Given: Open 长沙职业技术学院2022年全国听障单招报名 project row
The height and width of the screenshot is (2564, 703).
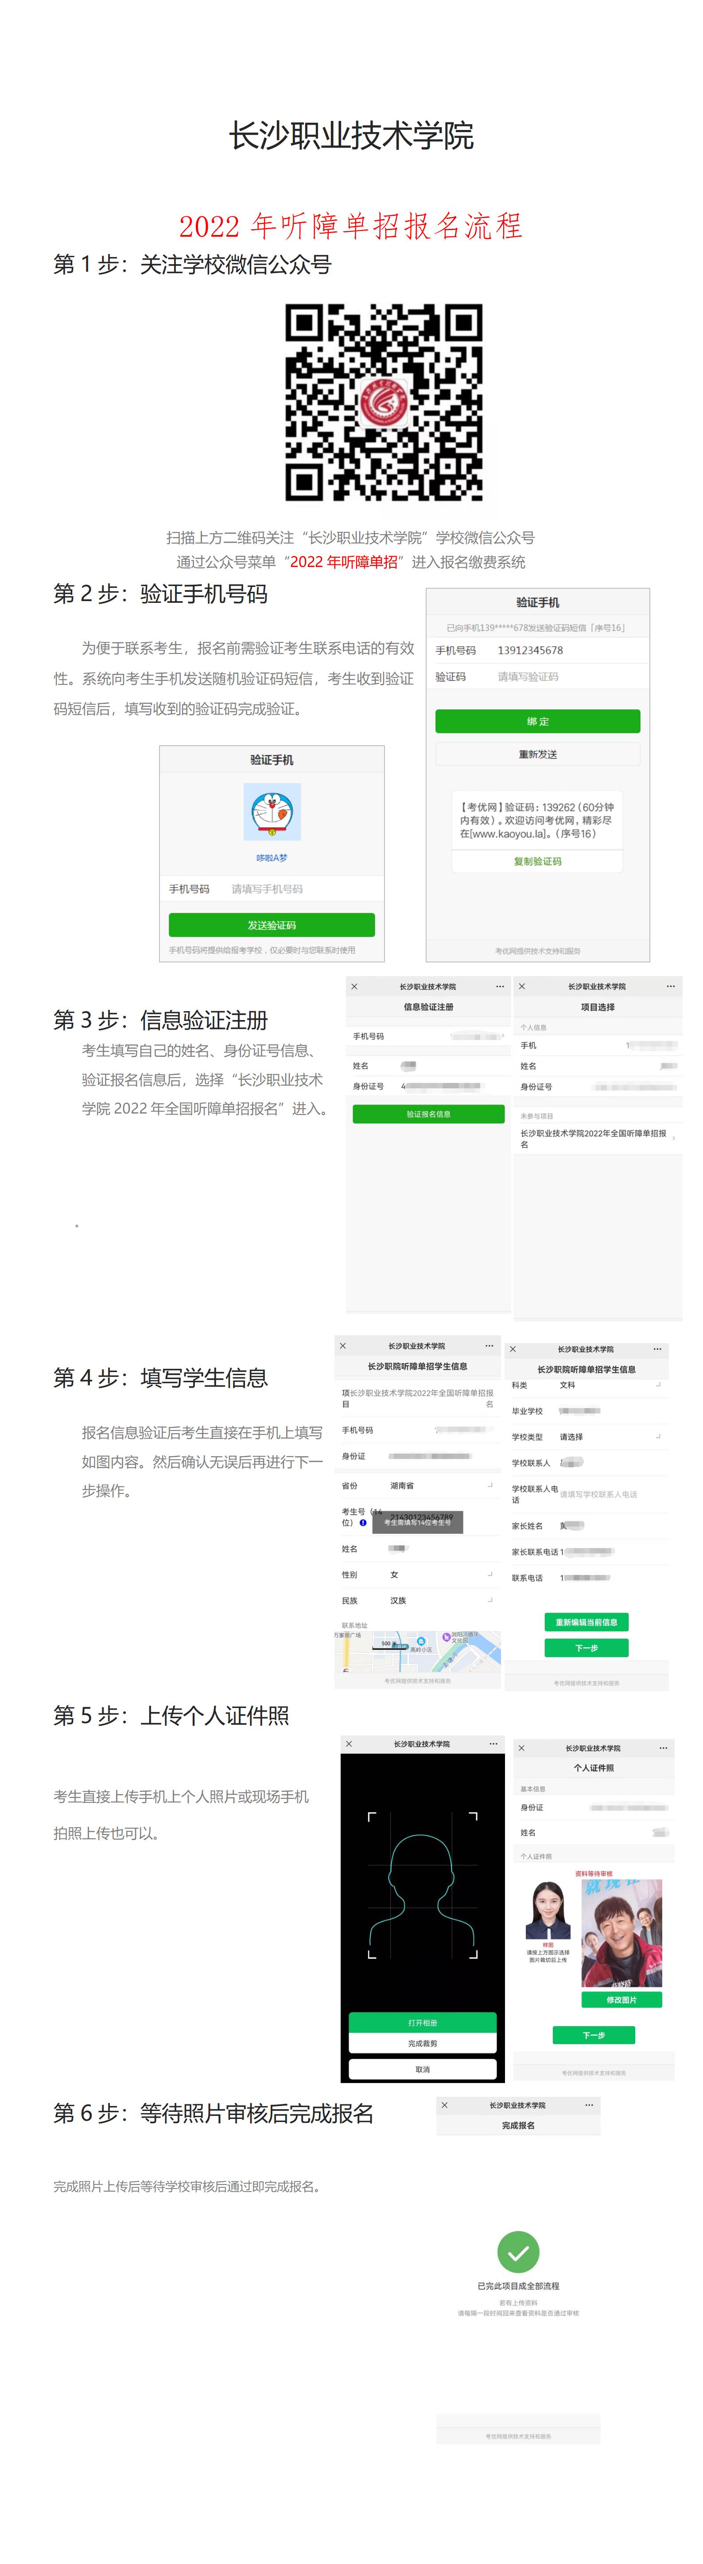Looking at the screenshot, I should coord(598,1139).
